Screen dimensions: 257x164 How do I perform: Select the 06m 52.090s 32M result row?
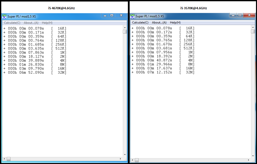(35, 73)
